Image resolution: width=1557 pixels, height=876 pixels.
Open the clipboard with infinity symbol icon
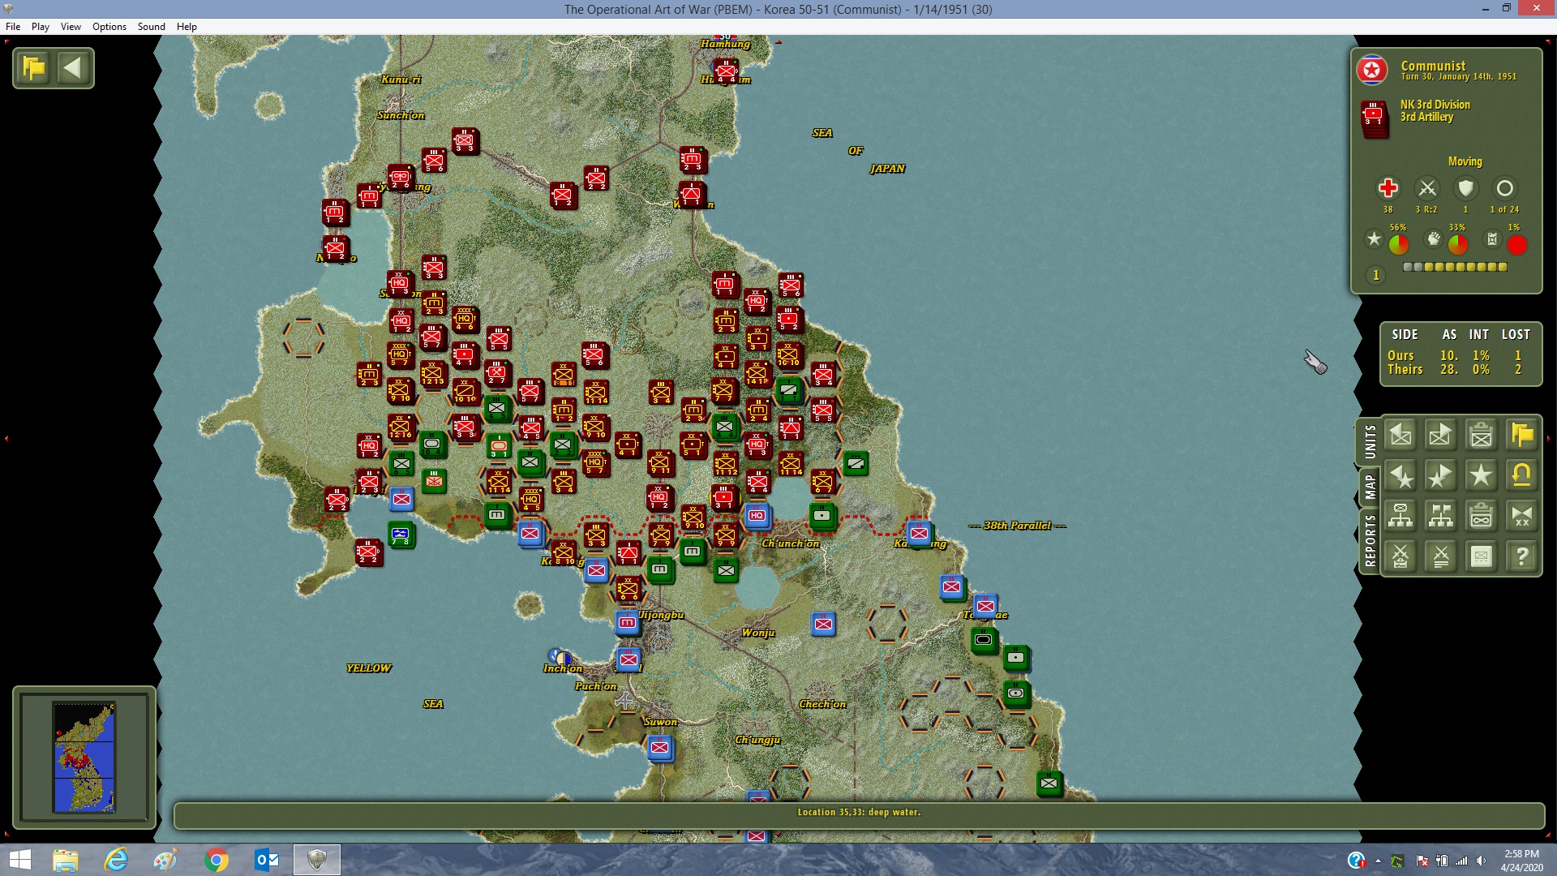(x=1482, y=516)
